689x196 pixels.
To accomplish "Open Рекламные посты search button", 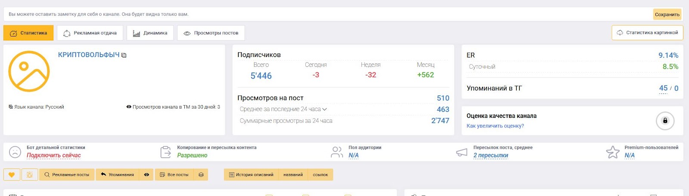I will coord(67,175).
